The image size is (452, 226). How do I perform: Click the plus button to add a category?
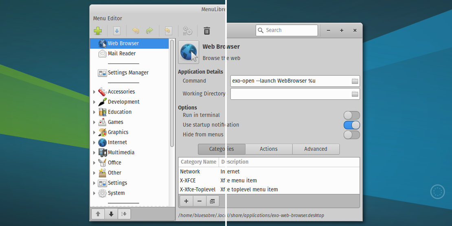pyautogui.click(x=186, y=201)
